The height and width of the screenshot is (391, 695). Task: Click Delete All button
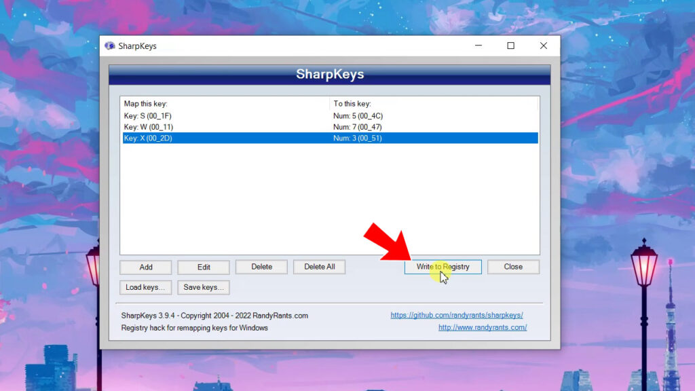point(319,267)
